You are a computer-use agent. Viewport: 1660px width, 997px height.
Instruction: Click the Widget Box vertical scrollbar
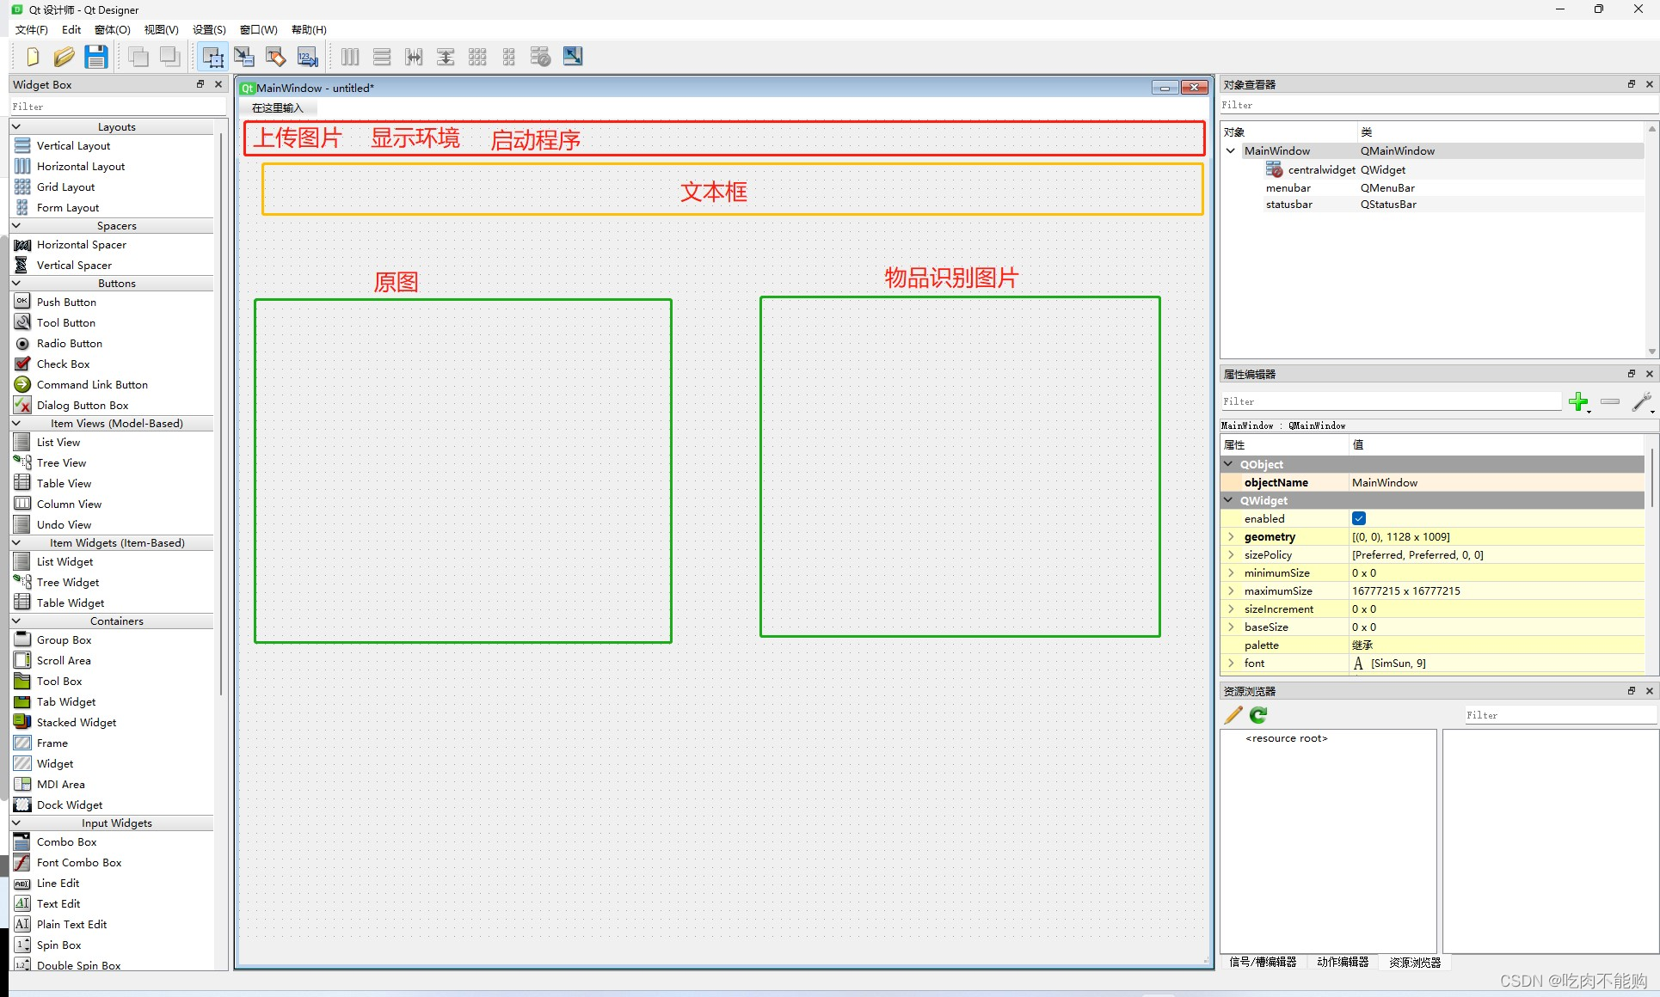(x=221, y=413)
